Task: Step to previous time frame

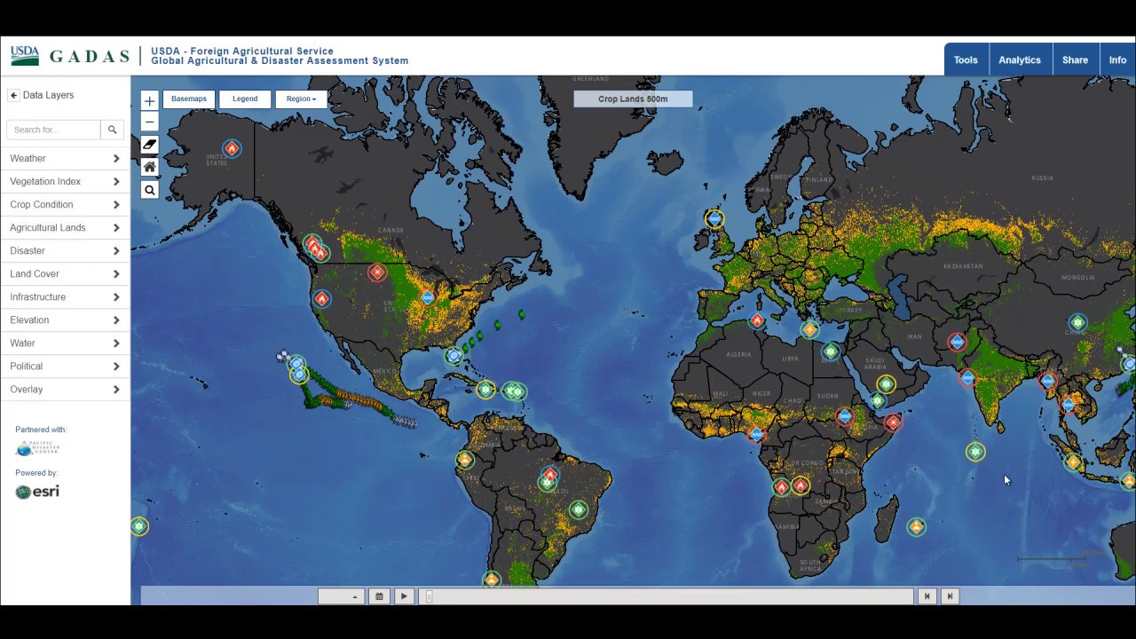Action: coord(927,596)
